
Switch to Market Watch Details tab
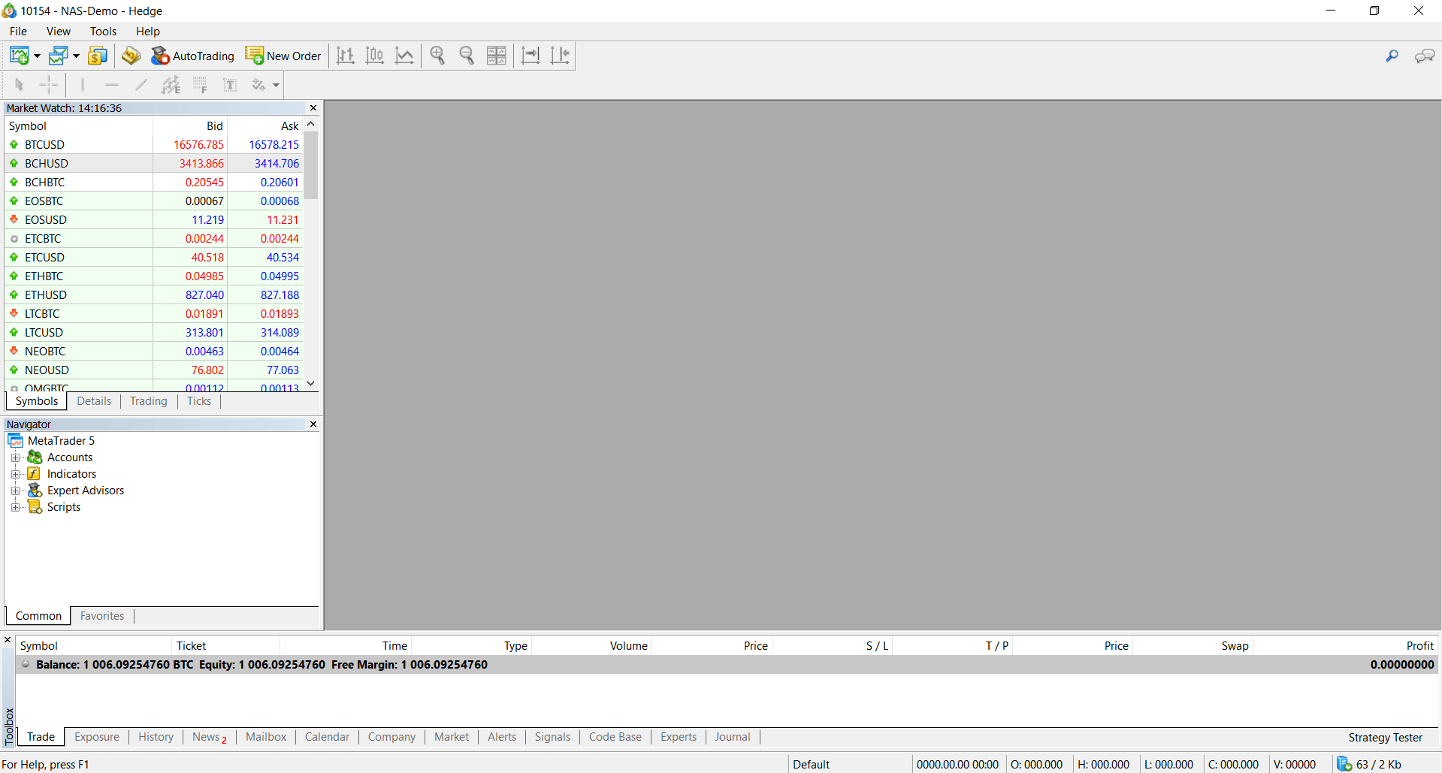click(94, 401)
